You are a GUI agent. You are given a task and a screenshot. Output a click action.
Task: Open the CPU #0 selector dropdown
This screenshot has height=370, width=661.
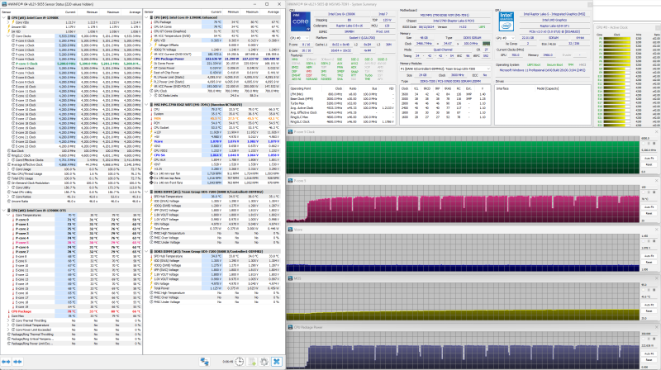[299, 38]
